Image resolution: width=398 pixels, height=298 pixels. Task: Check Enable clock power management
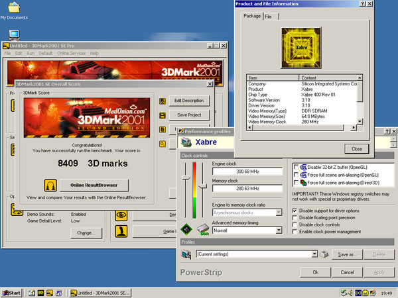tap(295, 231)
